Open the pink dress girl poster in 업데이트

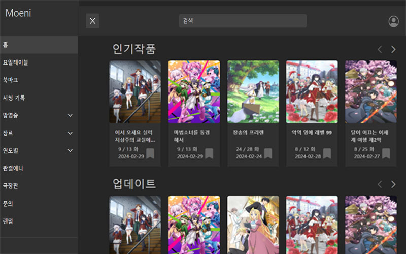[x=253, y=225]
